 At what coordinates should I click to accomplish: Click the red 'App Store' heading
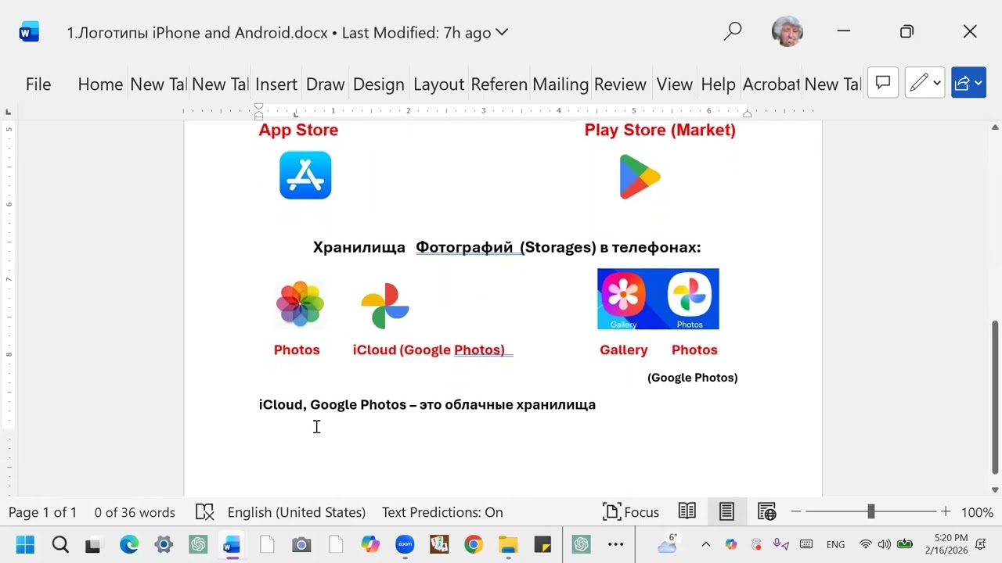(298, 130)
